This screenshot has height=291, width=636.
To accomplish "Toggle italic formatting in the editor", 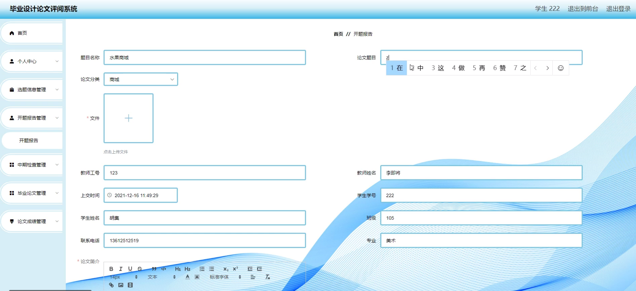I will tap(121, 269).
